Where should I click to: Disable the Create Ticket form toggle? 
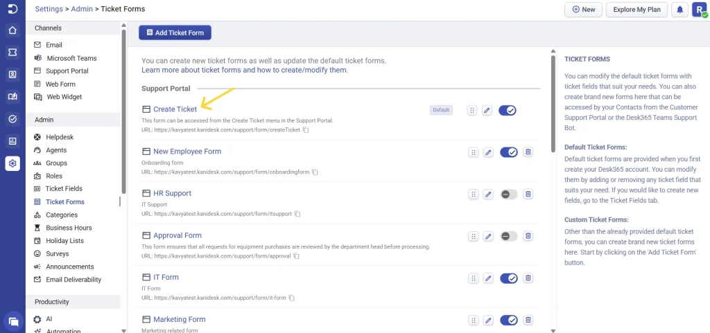(x=508, y=110)
